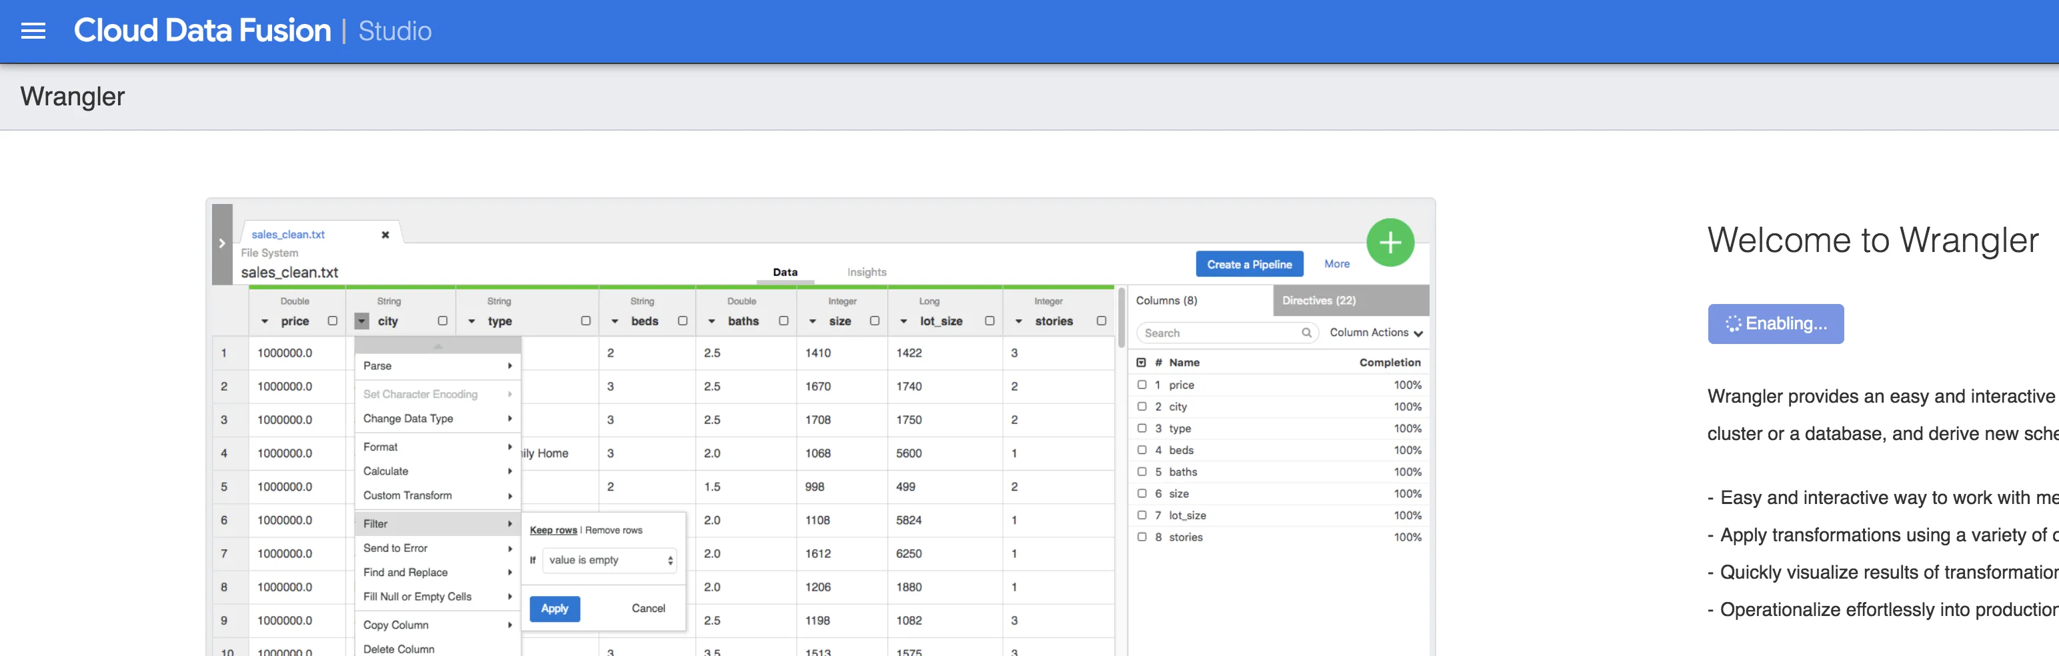The width and height of the screenshot is (2059, 656).
Task: Switch to the Data tab
Action: 785,273
